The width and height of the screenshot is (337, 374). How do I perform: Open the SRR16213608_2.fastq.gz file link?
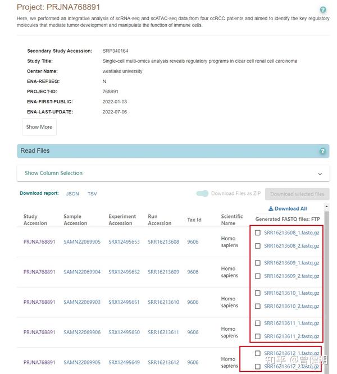292,246
